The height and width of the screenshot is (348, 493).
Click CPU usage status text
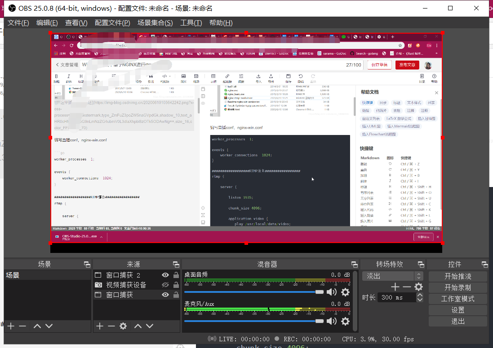pyautogui.click(x=378, y=339)
